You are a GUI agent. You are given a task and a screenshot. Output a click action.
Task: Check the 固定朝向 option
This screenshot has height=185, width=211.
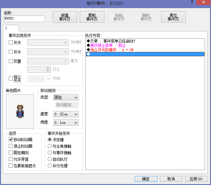(11, 153)
